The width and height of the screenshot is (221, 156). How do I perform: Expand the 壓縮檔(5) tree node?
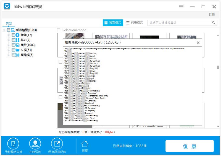[x=9, y=55]
